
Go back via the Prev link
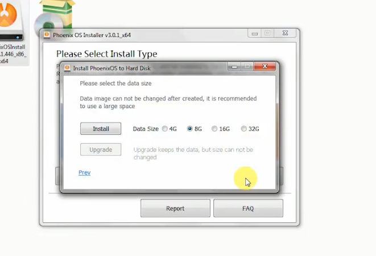click(x=84, y=172)
